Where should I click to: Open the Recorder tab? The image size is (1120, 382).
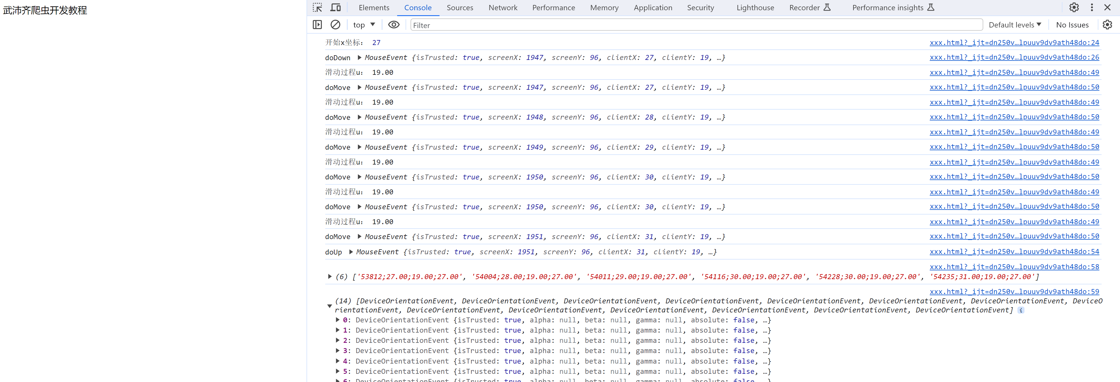point(809,7)
